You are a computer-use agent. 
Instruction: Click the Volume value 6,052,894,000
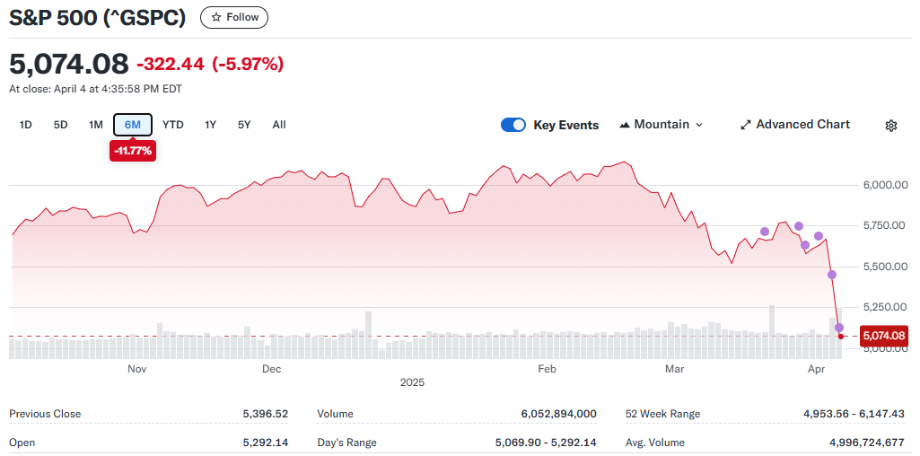coord(558,414)
